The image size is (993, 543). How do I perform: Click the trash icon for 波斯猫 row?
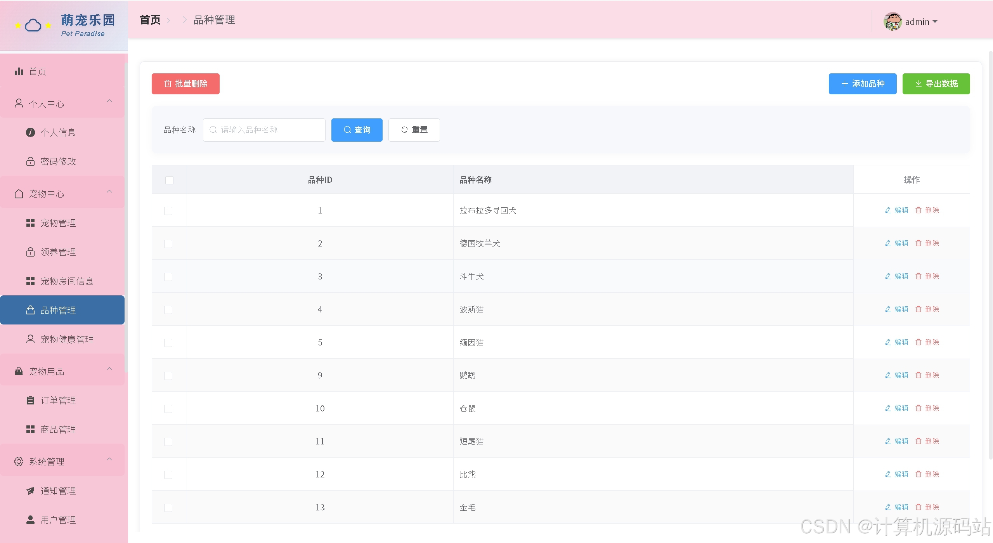click(918, 309)
